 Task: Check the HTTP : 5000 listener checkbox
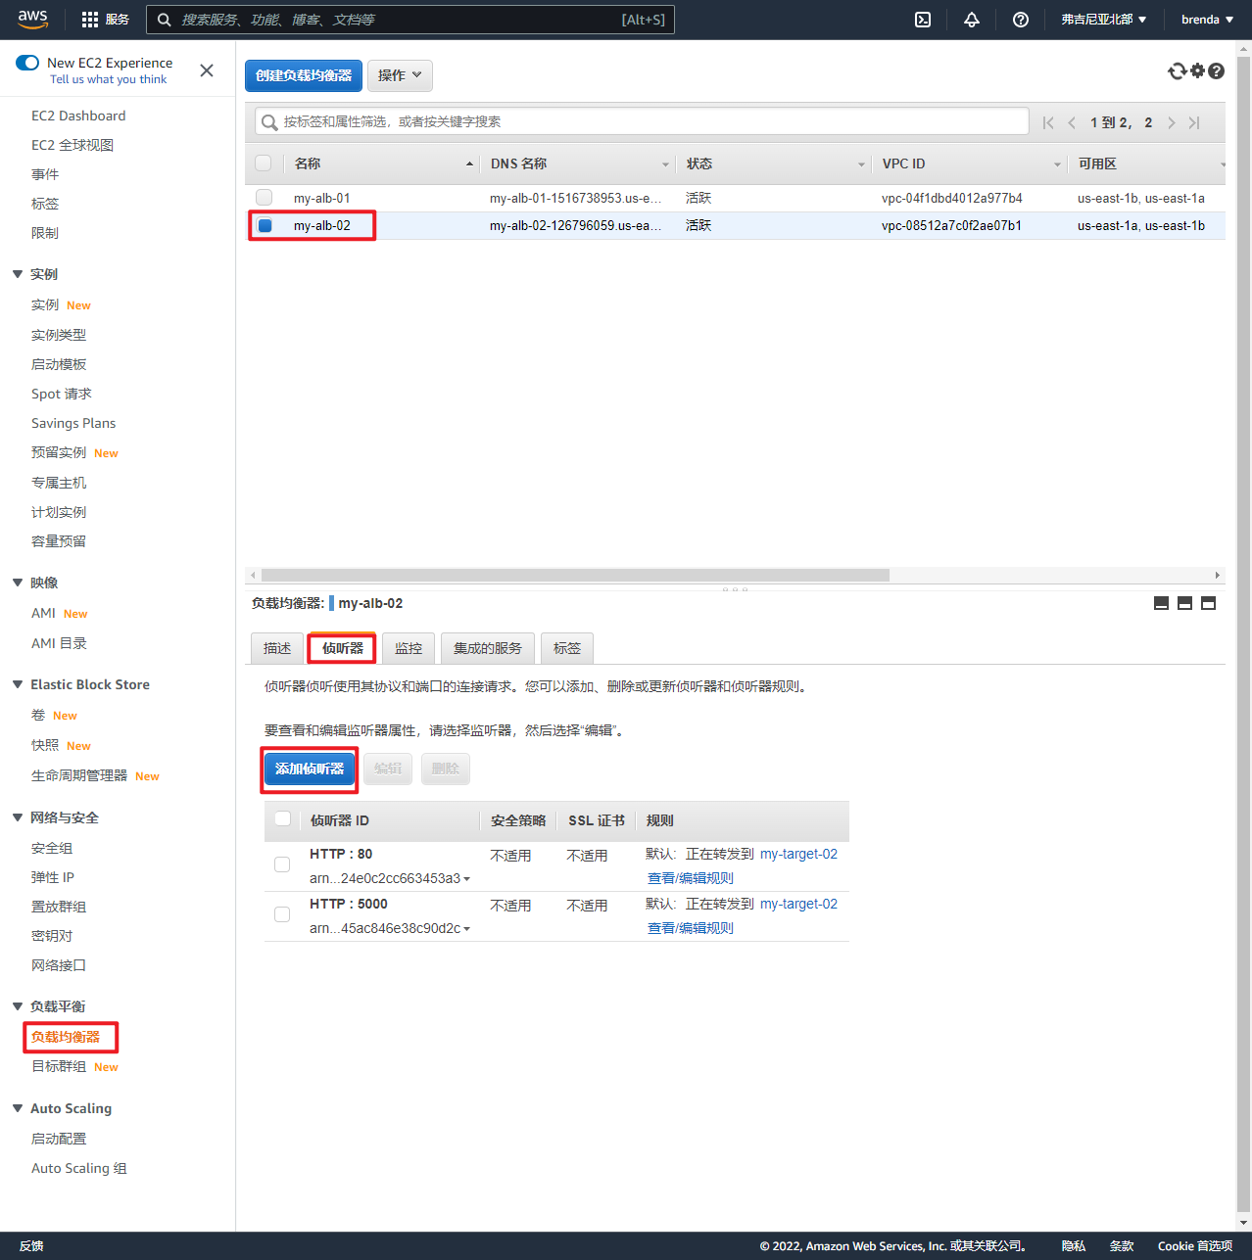click(x=282, y=914)
